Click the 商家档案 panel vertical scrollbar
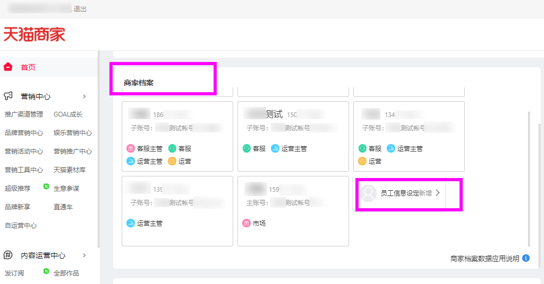The width and height of the screenshot is (544, 284). [x=529, y=179]
